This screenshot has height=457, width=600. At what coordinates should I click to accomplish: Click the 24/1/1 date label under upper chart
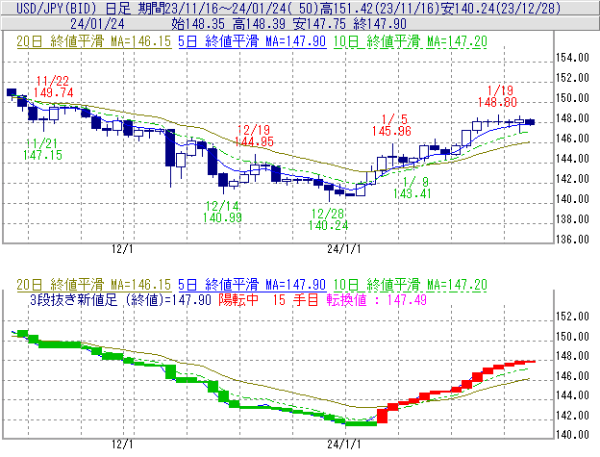343,249
